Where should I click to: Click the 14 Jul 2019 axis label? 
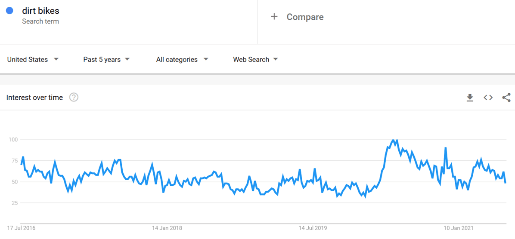point(314,227)
